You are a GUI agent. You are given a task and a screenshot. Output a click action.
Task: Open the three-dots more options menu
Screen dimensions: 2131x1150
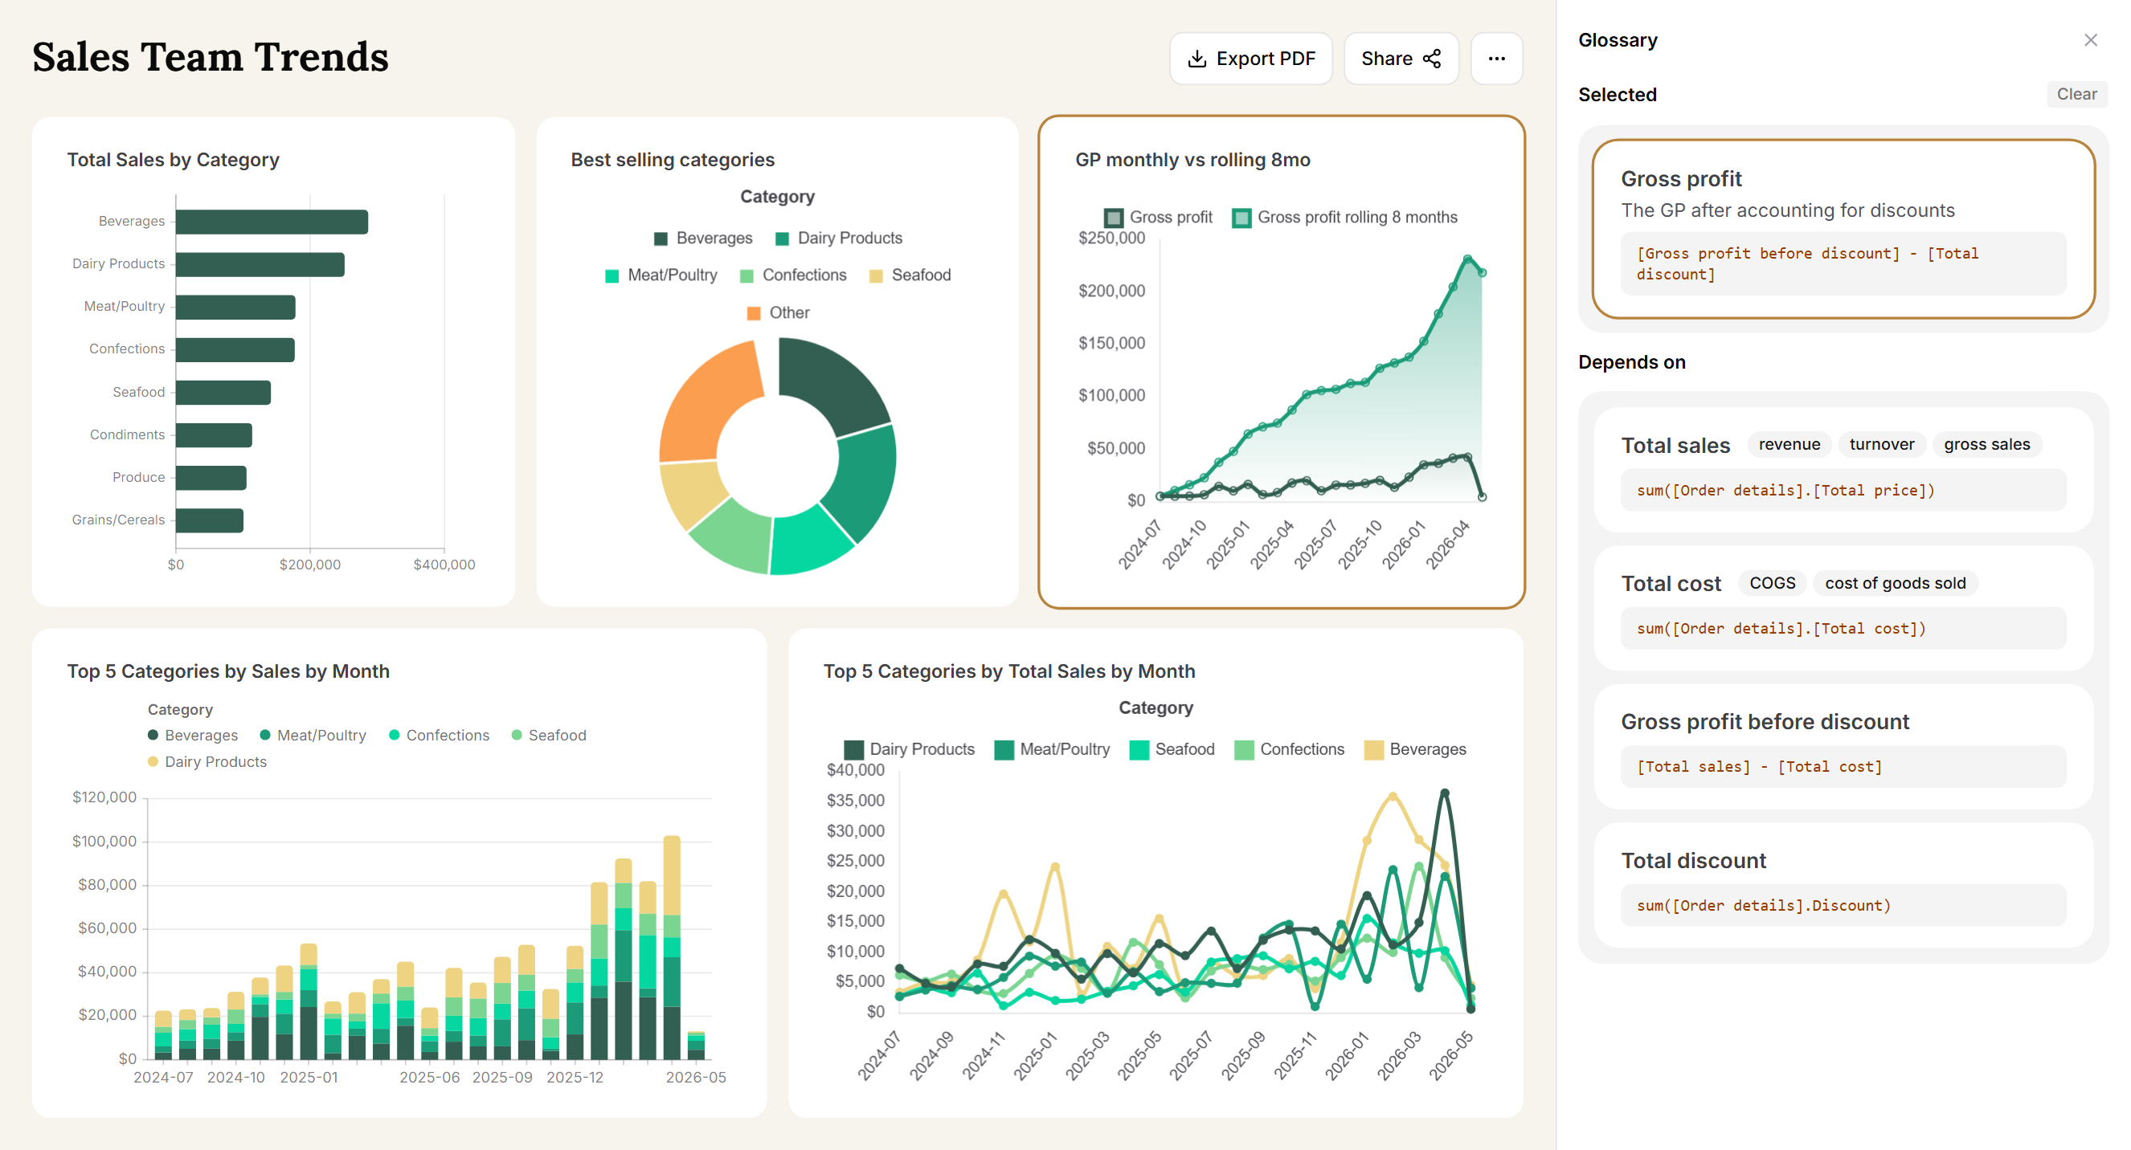(1495, 59)
